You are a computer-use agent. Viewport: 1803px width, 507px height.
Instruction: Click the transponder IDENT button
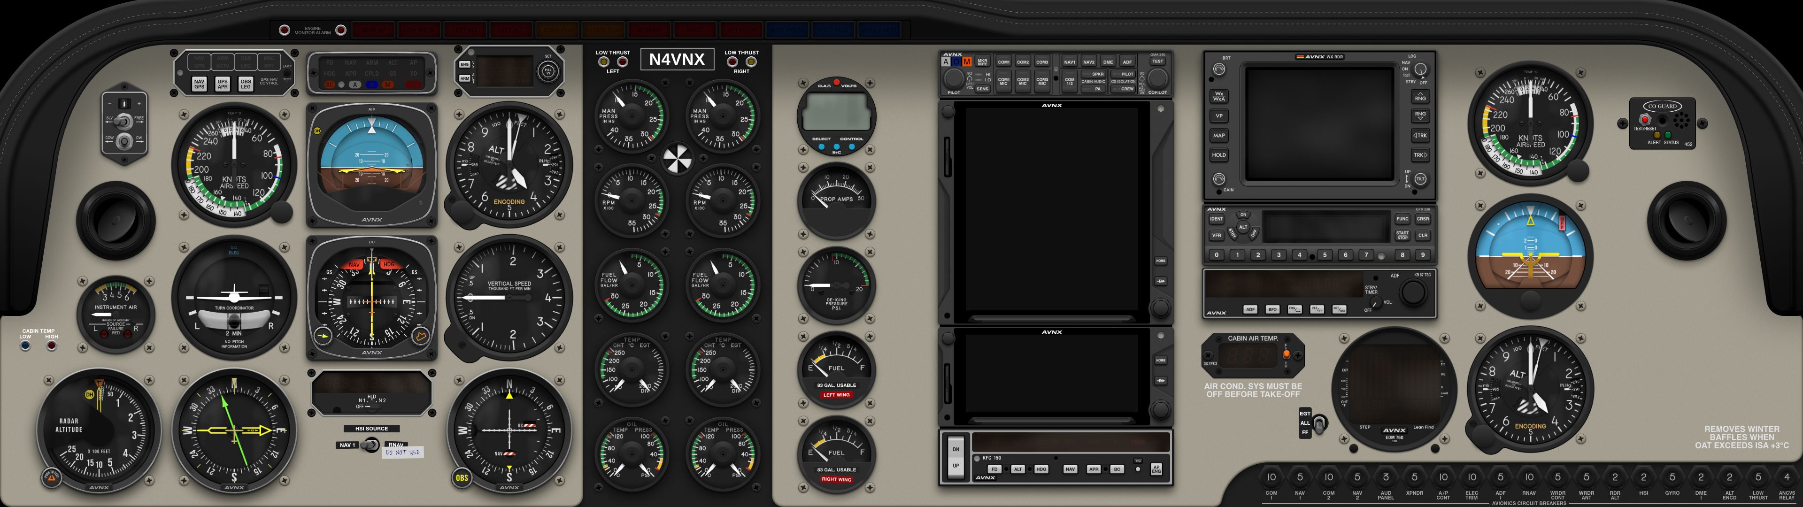tap(1217, 219)
